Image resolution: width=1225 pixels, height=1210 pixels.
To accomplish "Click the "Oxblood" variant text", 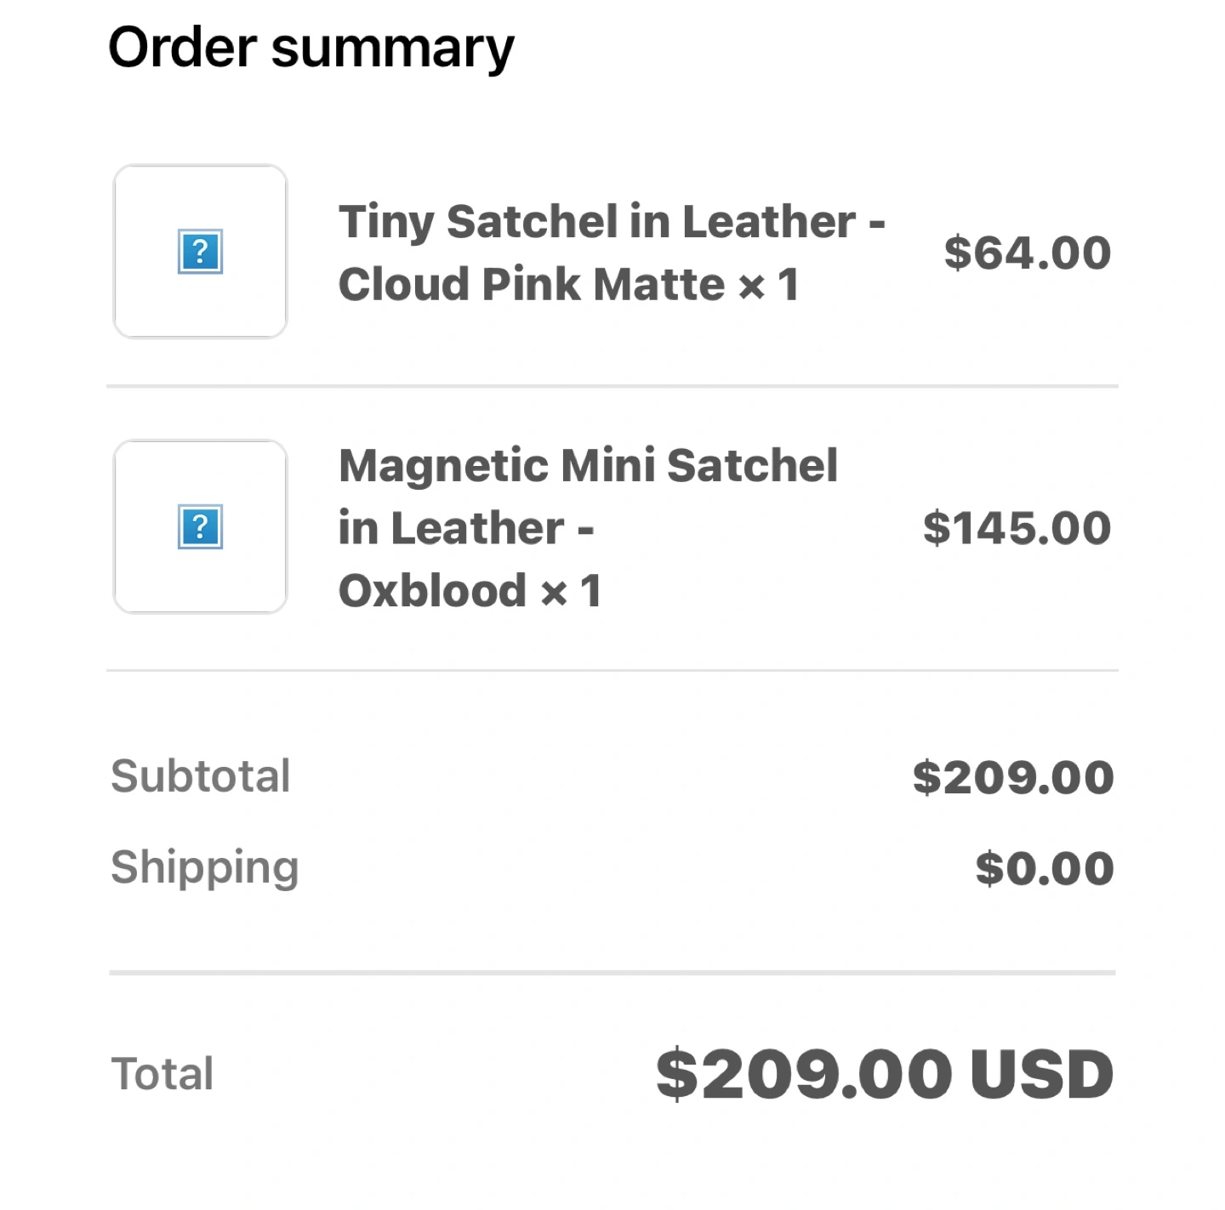I will click(x=432, y=591).
